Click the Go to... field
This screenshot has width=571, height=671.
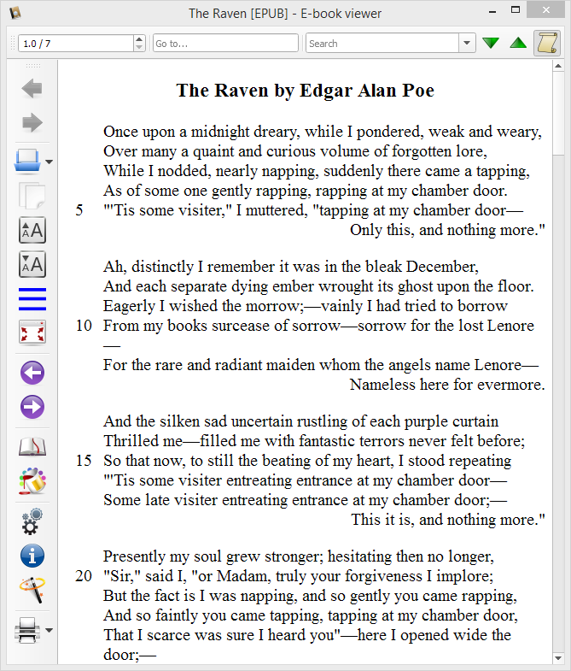(225, 44)
